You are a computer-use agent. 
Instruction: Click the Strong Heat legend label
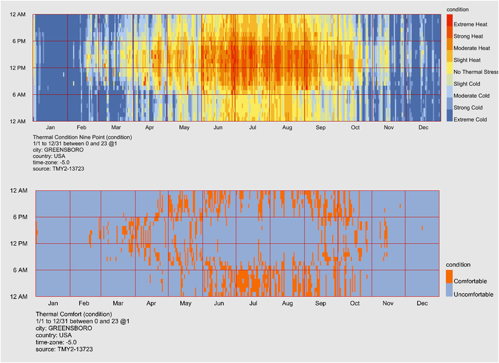(468, 36)
